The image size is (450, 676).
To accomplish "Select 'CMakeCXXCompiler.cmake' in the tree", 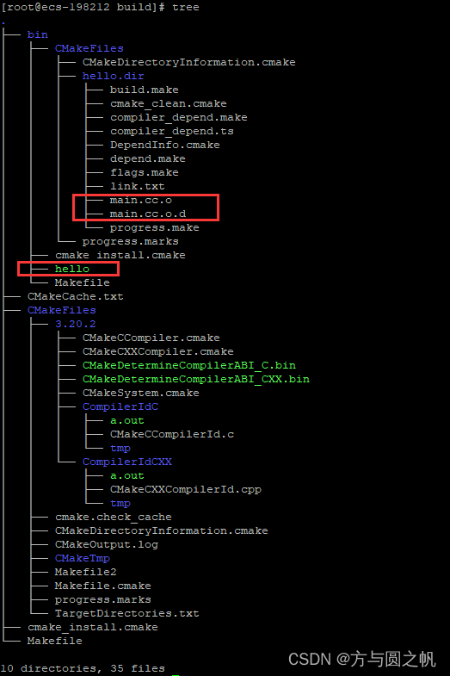I will tap(158, 352).
